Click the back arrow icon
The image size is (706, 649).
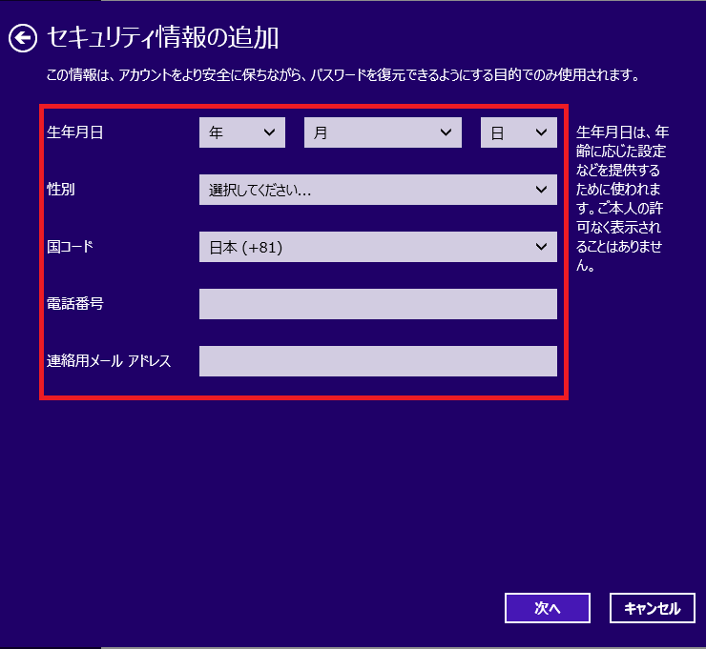click(x=23, y=38)
